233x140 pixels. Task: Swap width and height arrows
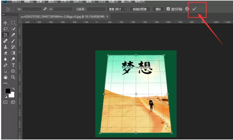pos(45,9)
